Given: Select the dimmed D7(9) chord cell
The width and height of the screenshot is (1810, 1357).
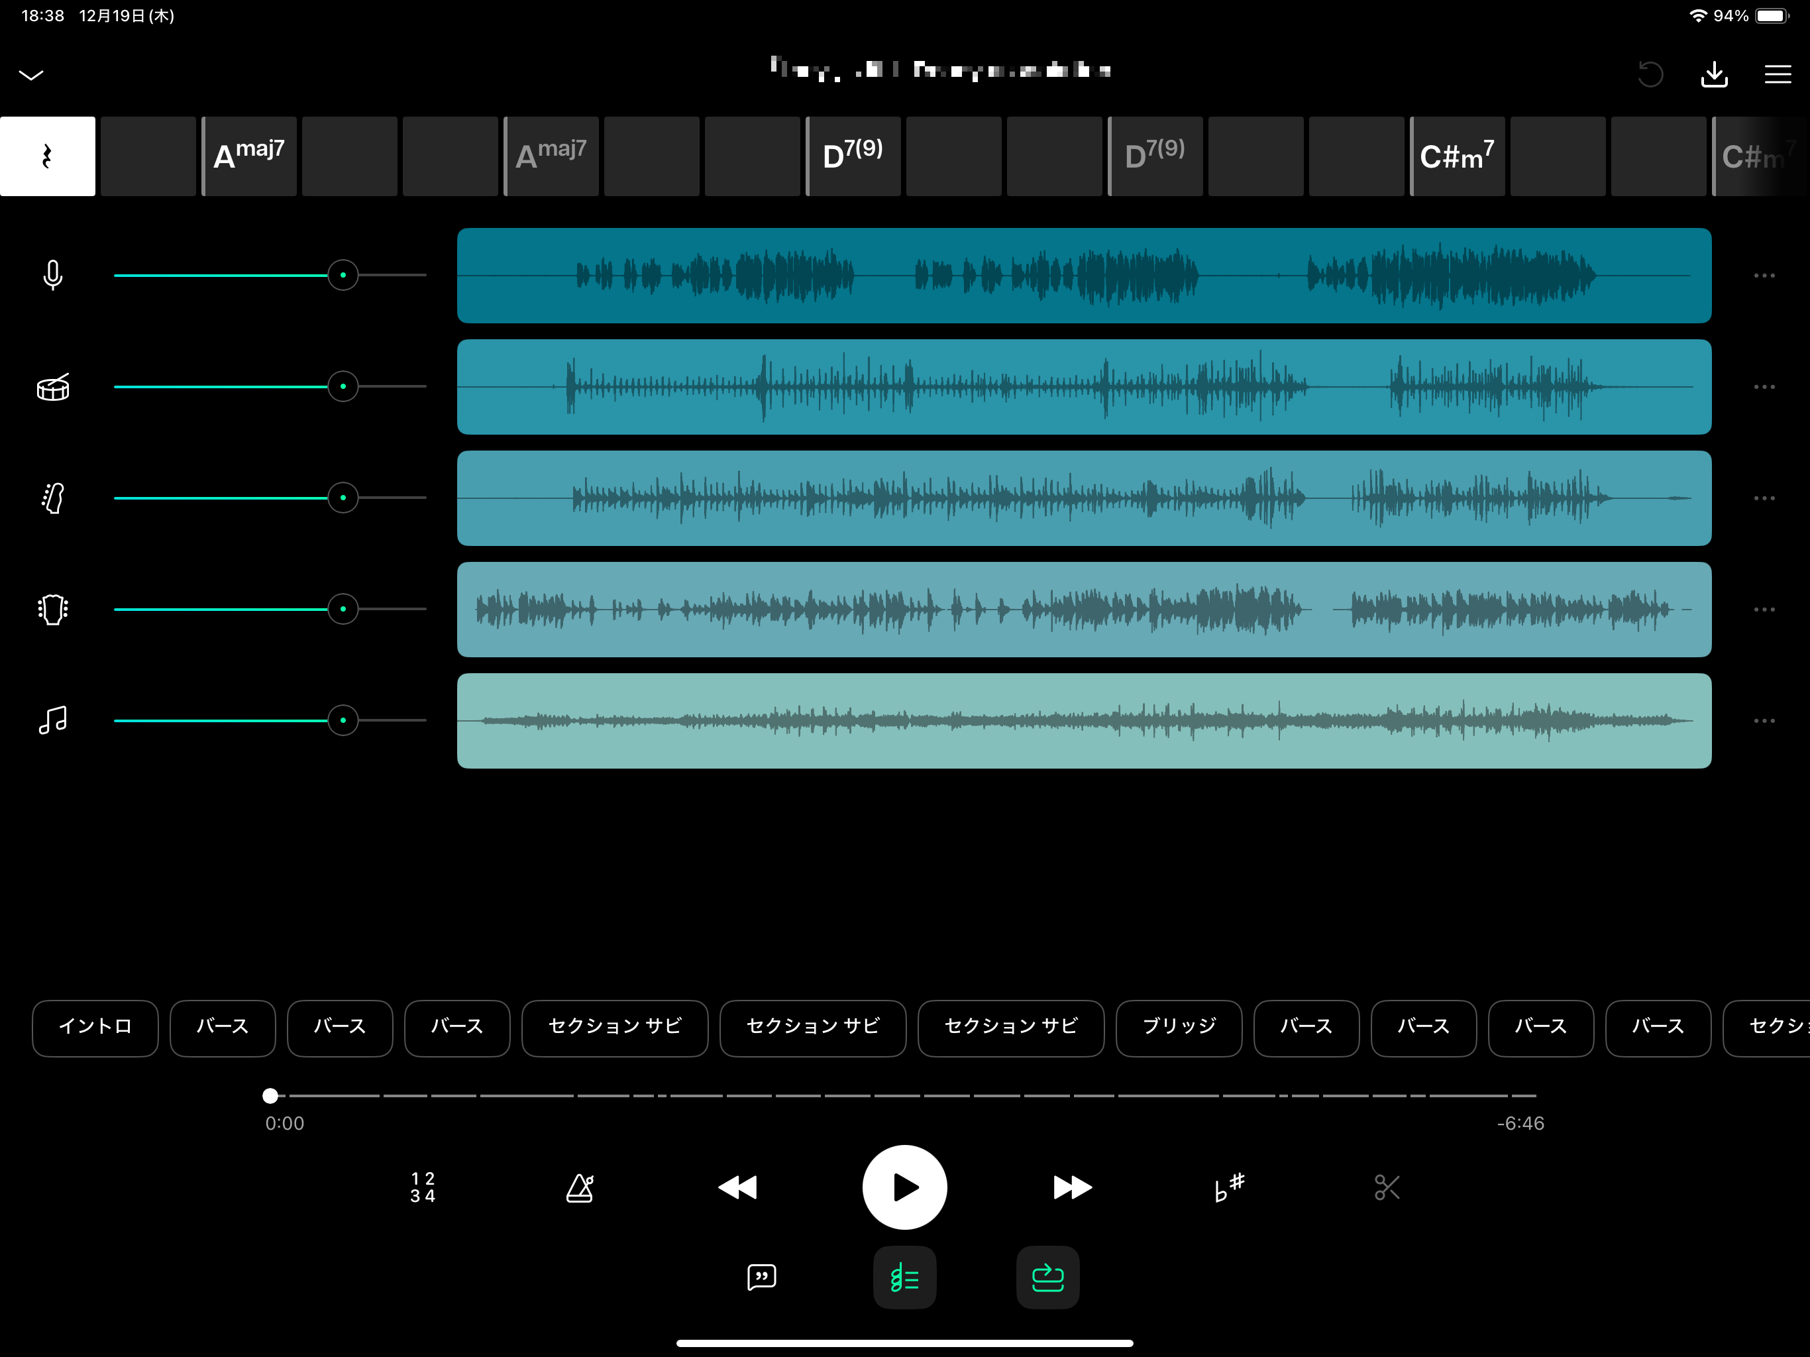Looking at the screenshot, I should click(x=1155, y=156).
